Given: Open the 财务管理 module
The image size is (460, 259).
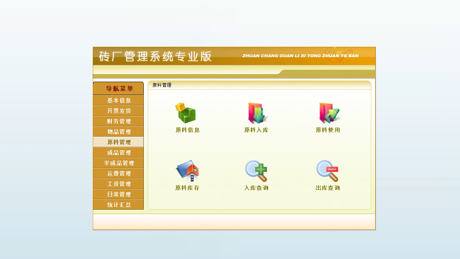Looking at the screenshot, I should pyautogui.click(x=118, y=121).
